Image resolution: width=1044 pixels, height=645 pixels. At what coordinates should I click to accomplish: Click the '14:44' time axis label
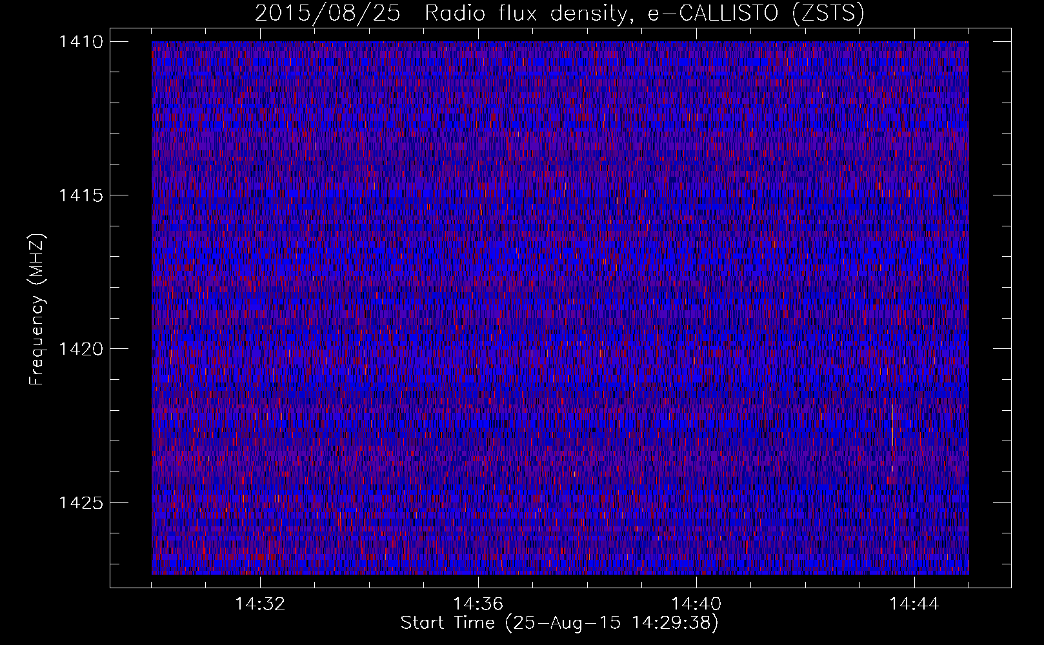pos(914,604)
